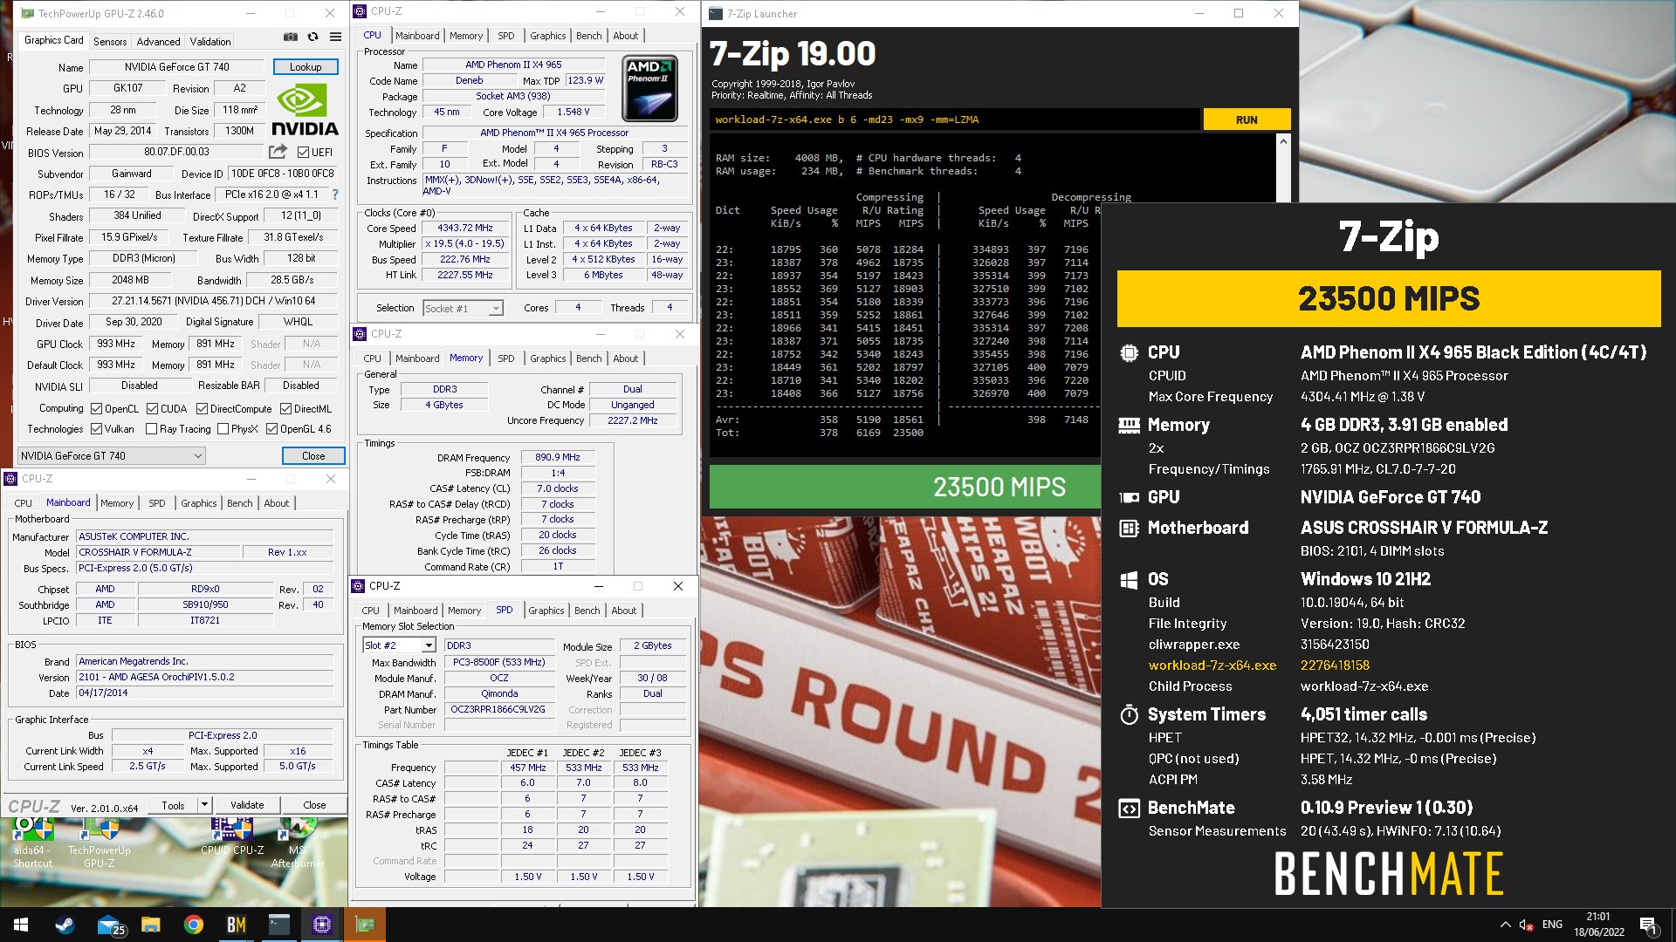Click the Lookup button in GPU-Z
The height and width of the screenshot is (942, 1676).
[306, 67]
